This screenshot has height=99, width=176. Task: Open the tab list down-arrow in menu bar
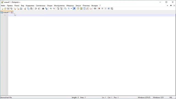(171, 5)
